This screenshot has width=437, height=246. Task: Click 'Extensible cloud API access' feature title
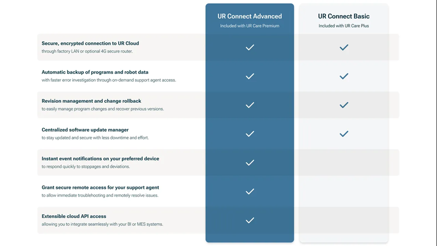pyautogui.click(x=74, y=216)
